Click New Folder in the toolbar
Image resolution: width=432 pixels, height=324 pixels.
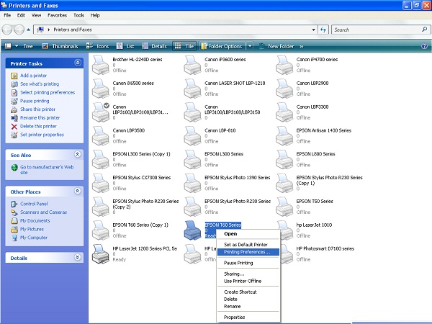pos(276,46)
